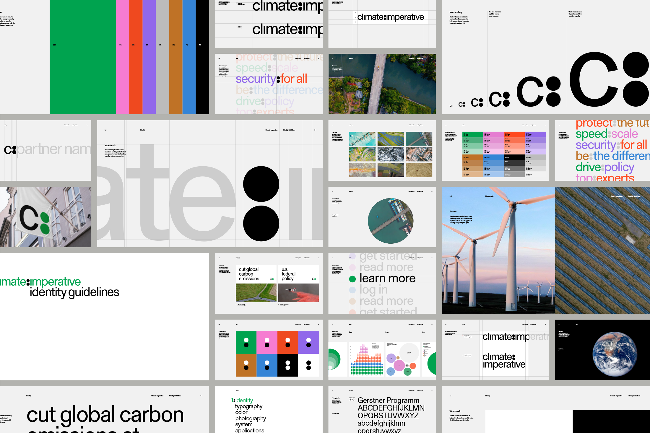Click the largest black C: icon
The image size is (650, 433).
coord(609,79)
